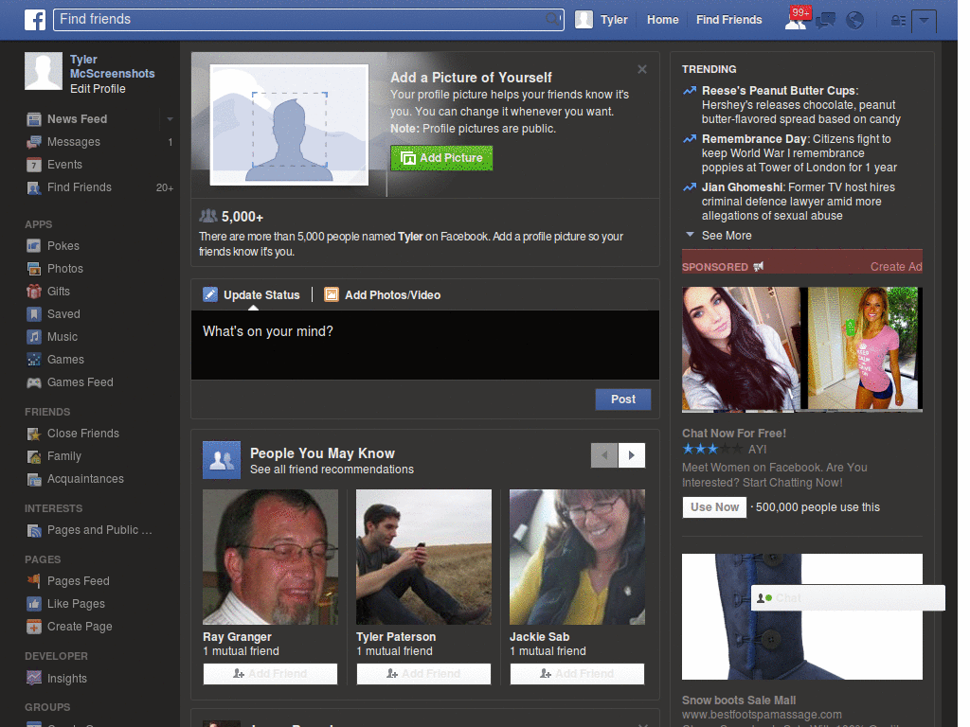Click the Find friends search field
The width and height of the screenshot is (970, 727).
[x=308, y=19]
